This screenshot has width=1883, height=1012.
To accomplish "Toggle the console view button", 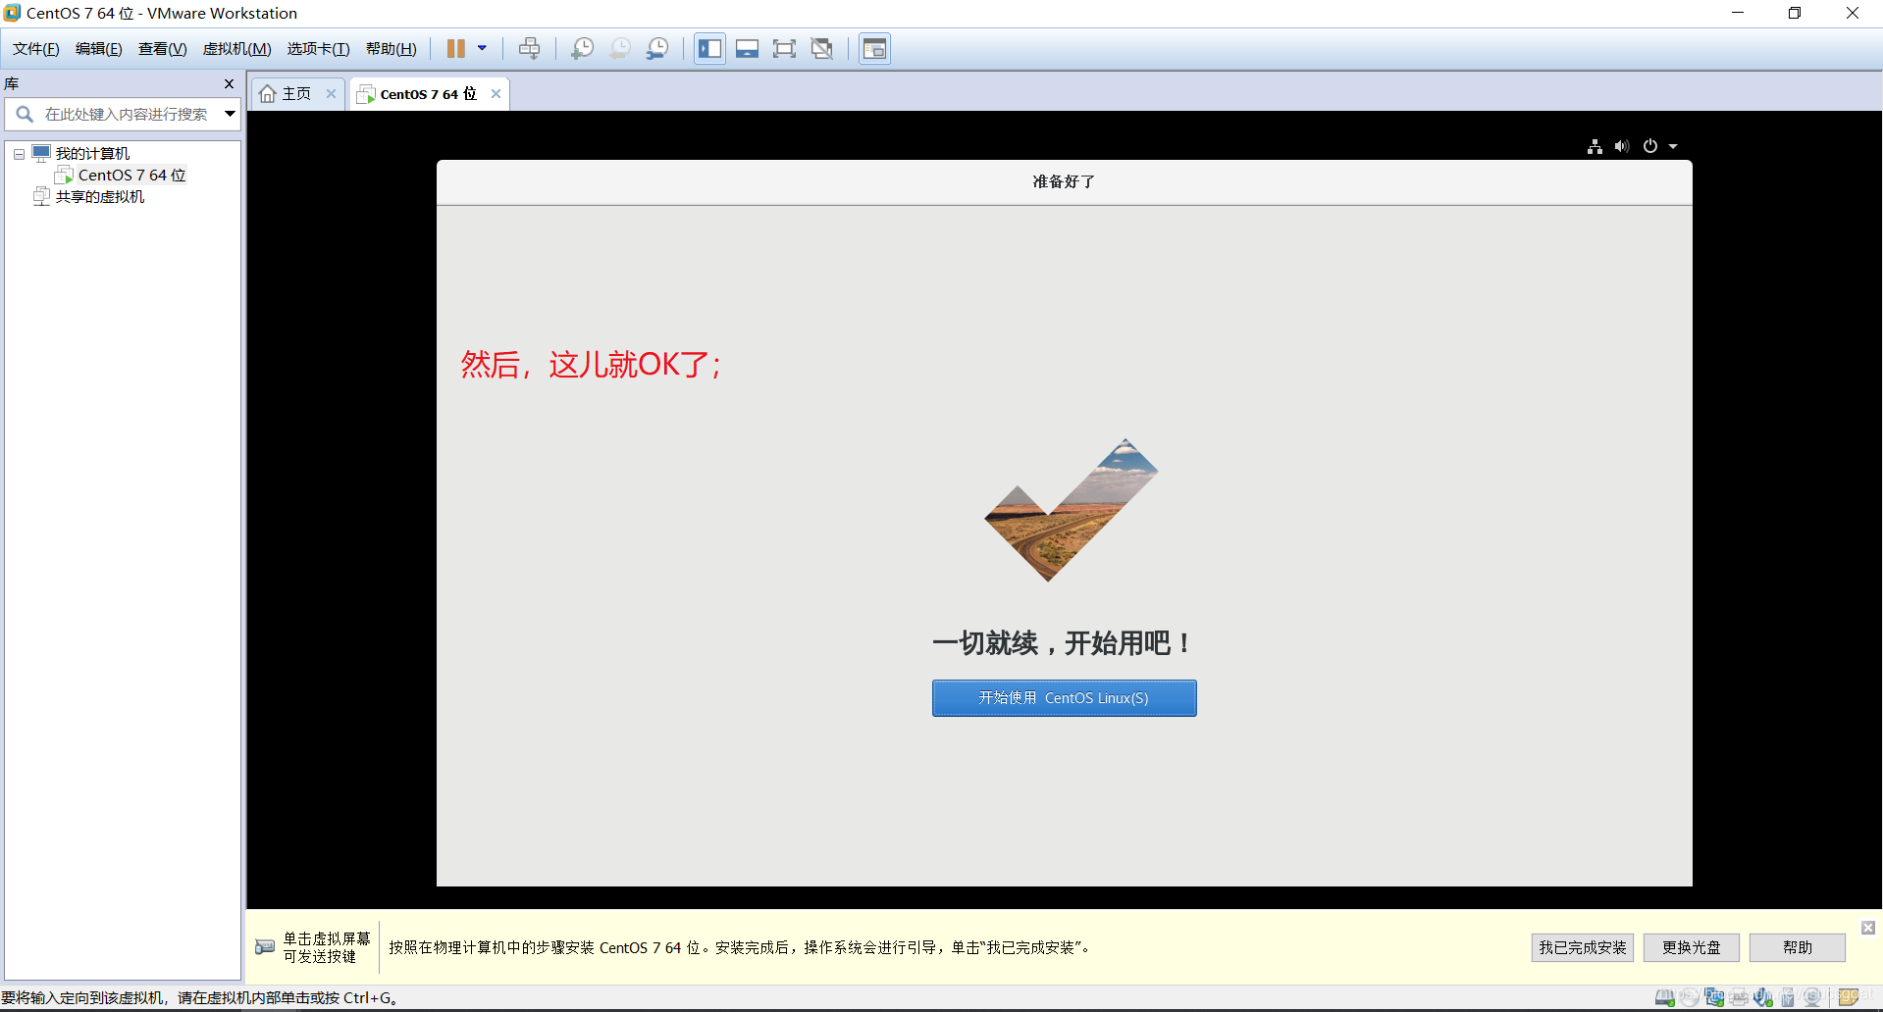I will click(874, 48).
